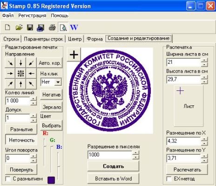Screen dimensions: 216x186
Task: Click the Ширина листа в см field
Action: click(x=183, y=62)
